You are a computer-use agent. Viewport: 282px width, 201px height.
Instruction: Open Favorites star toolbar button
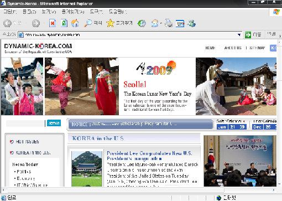[x=119, y=23]
